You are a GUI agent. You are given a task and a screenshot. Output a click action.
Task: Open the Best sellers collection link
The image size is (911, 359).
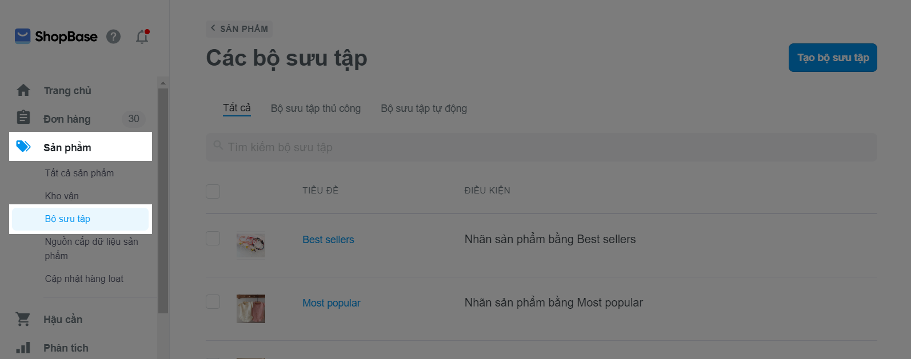(328, 240)
